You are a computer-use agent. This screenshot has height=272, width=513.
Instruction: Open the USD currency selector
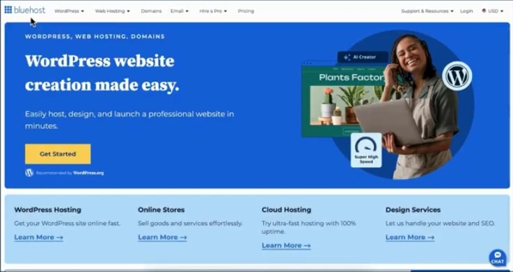tap(492, 11)
